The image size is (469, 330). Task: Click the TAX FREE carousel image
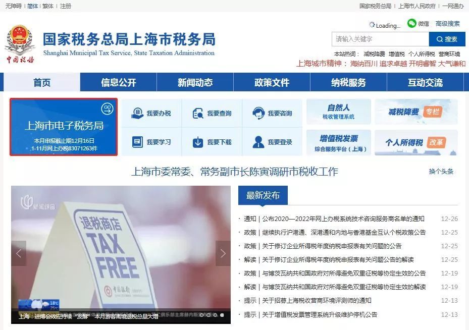(x=121, y=255)
